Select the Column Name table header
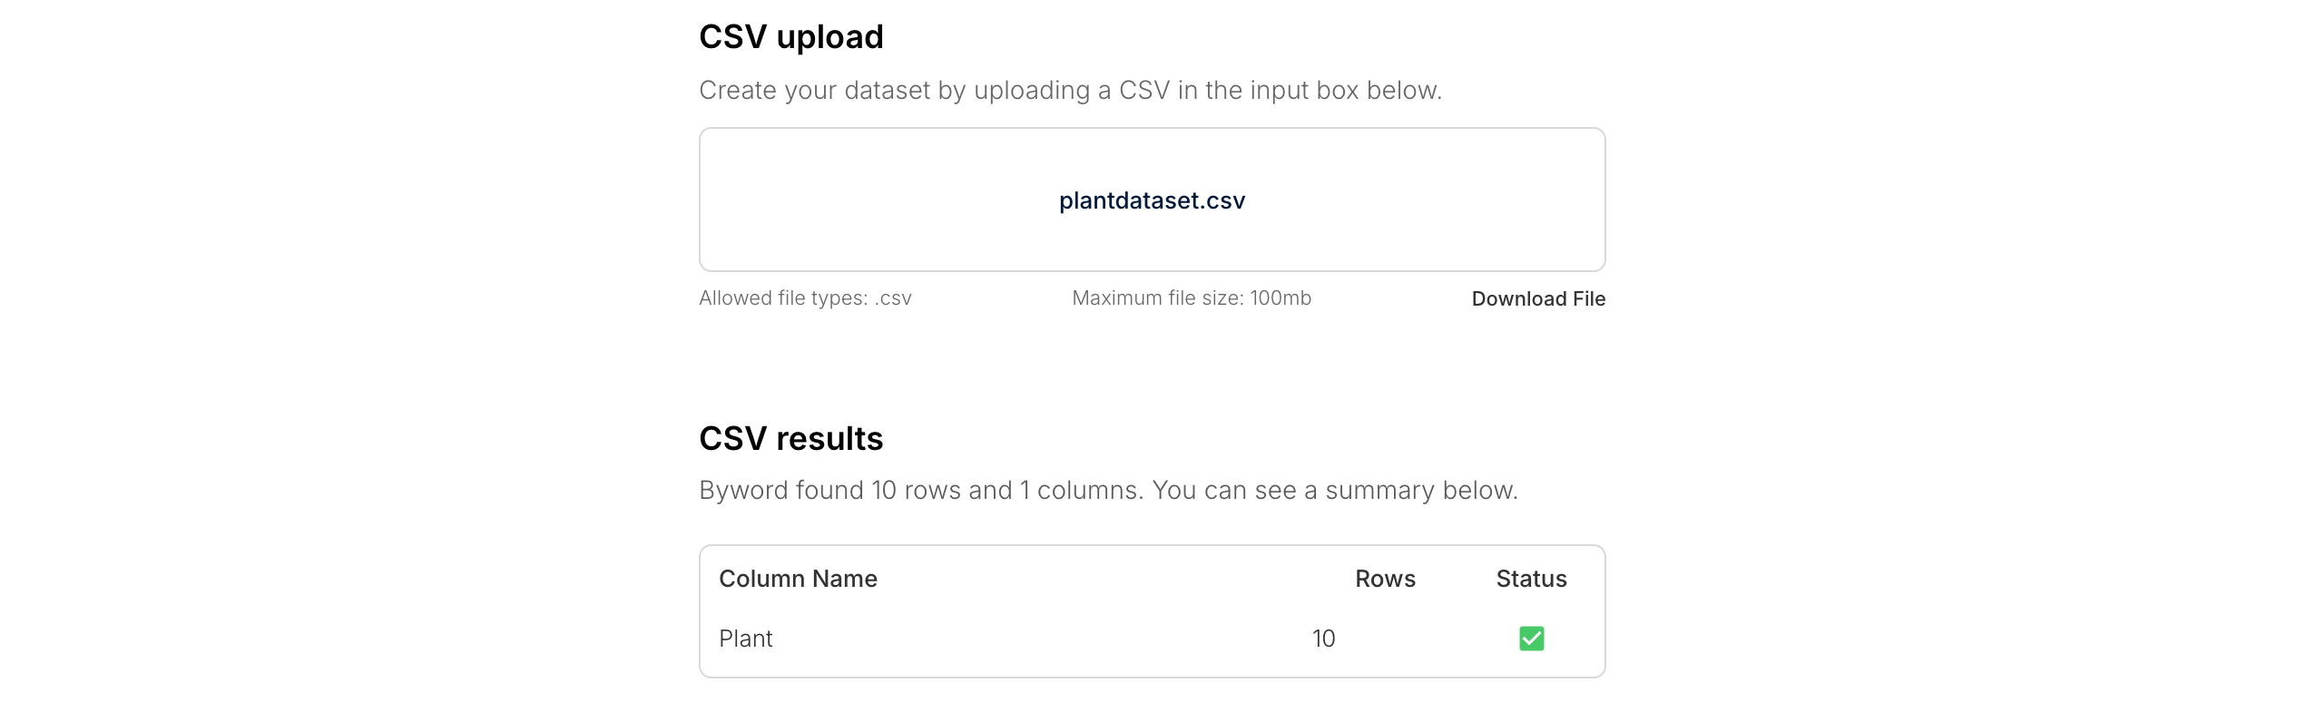 (798, 579)
